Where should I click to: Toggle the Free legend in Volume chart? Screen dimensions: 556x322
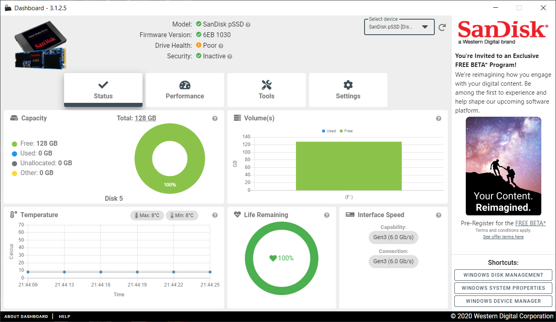coord(346,131)
